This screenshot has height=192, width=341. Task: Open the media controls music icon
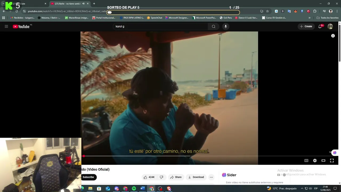click(324, 11)
